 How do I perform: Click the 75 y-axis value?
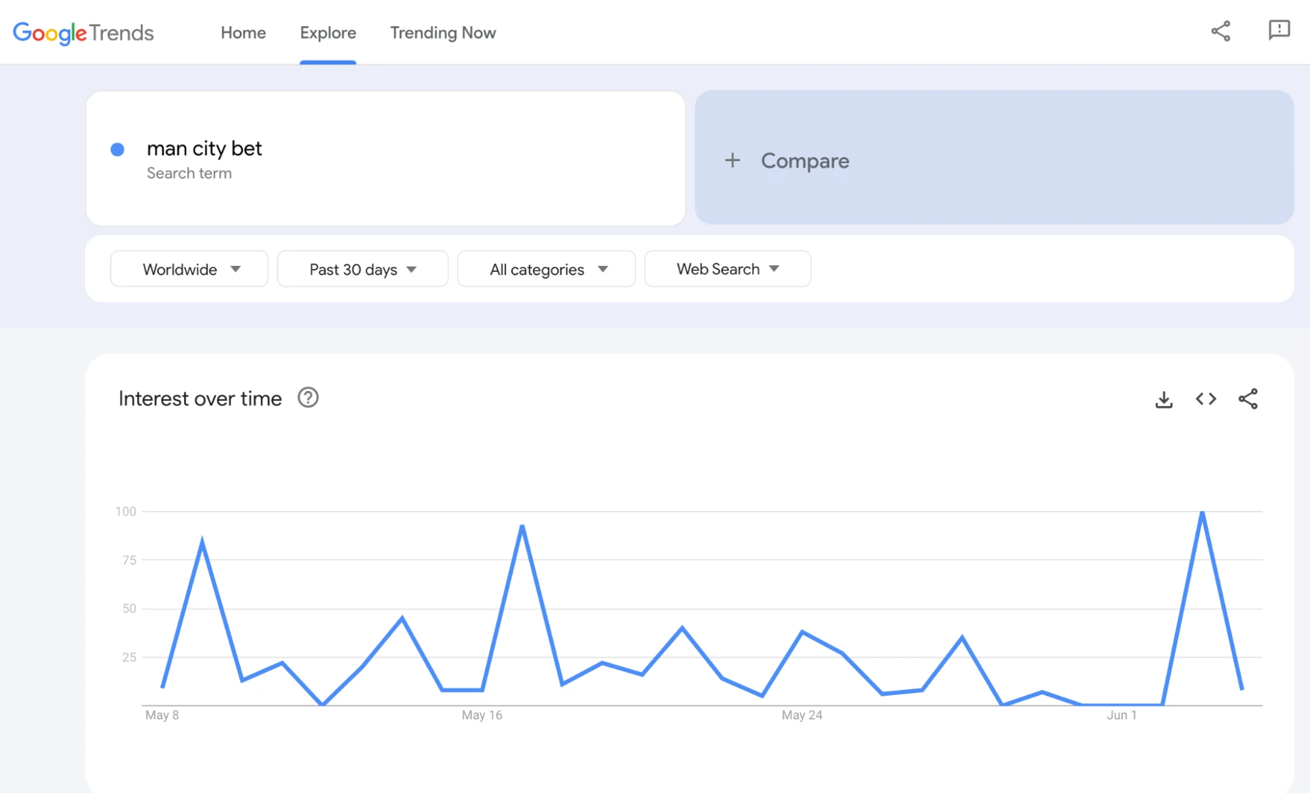pos(129,559)
